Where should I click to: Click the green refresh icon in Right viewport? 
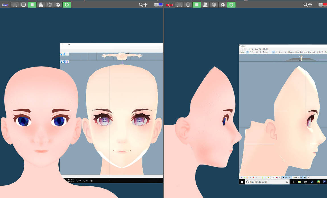pos(231,5)
